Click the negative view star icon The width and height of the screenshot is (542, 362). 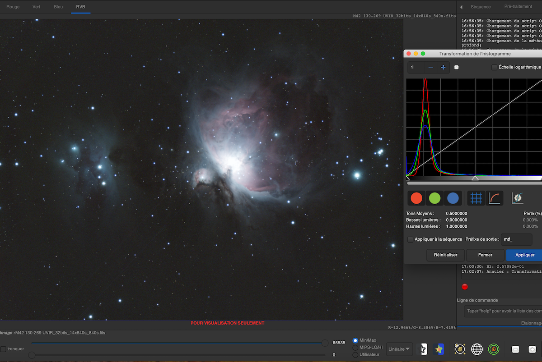point(424,349)
